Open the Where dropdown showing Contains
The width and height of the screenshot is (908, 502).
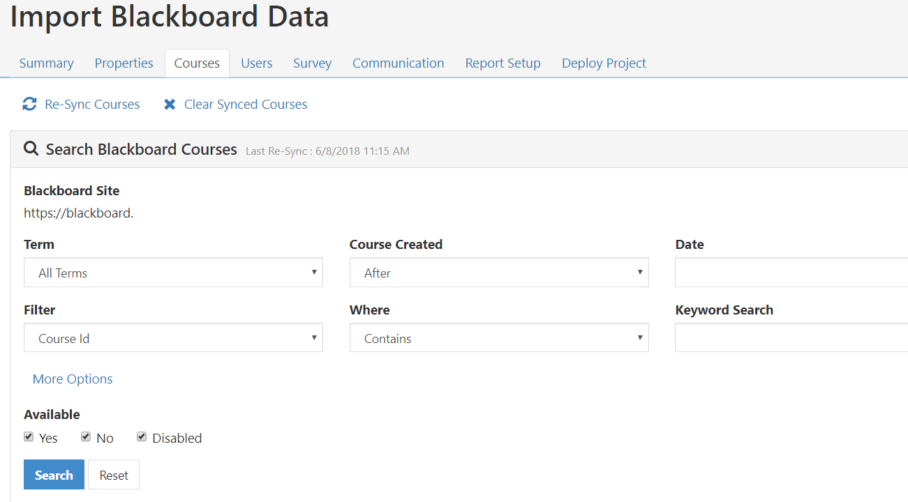tap(499, 338)
